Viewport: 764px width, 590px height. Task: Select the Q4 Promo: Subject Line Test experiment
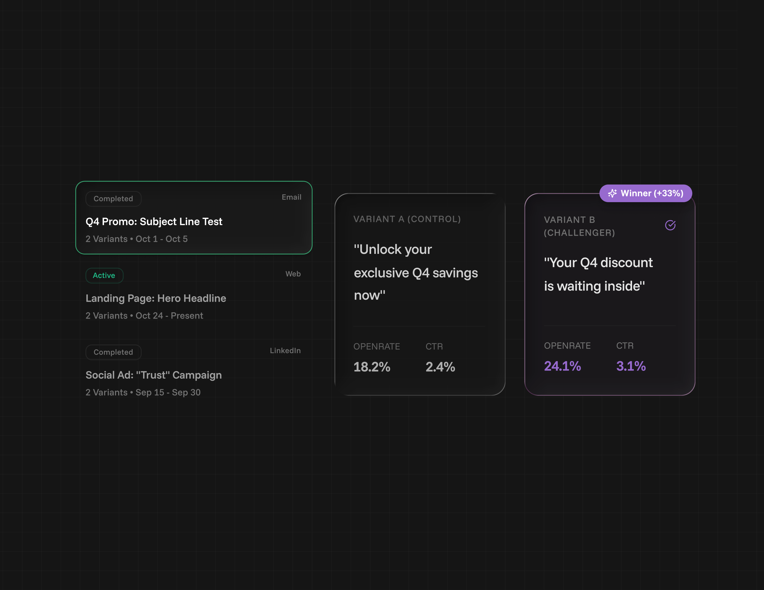click(x=154, y=222)
